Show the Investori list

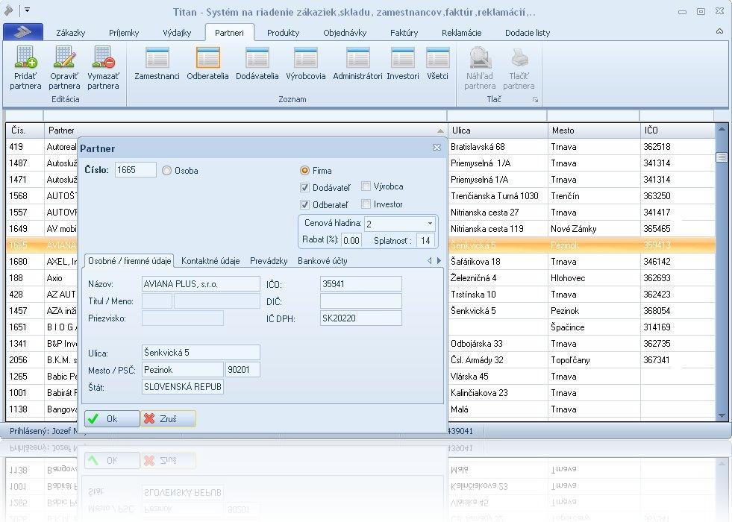(x=402, y=63)
